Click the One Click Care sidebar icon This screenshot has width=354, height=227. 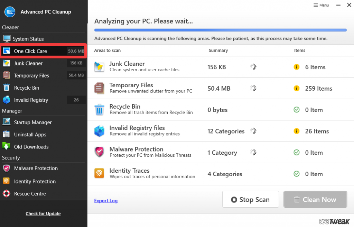[7, 51]
